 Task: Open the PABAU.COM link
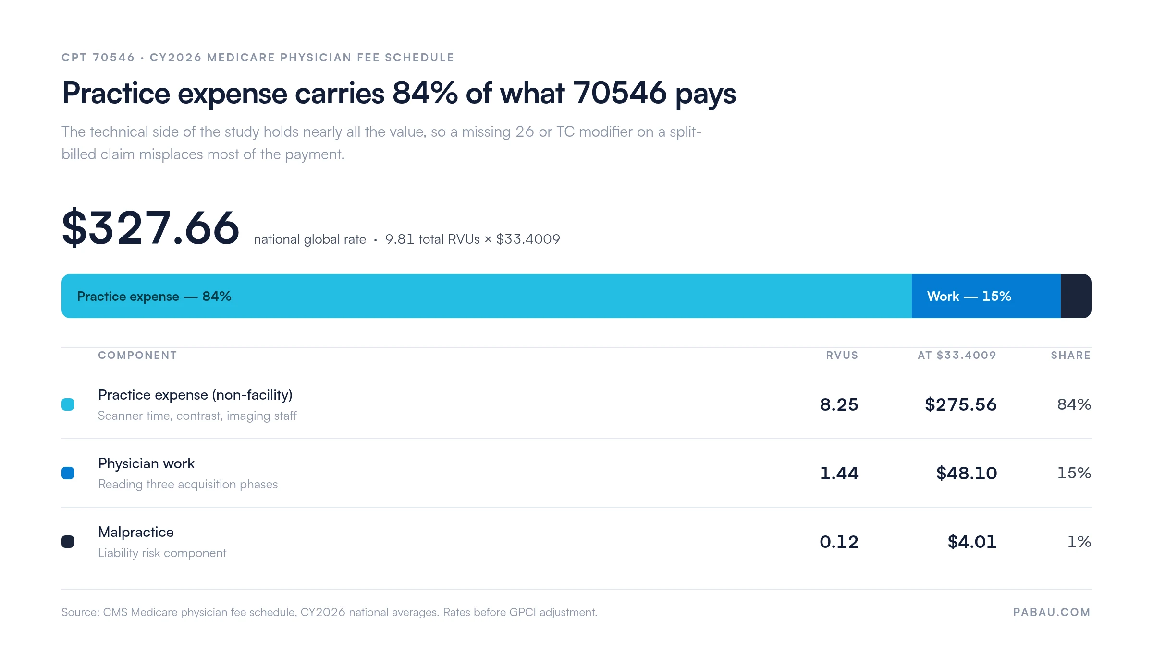[x=1052, y=612]
